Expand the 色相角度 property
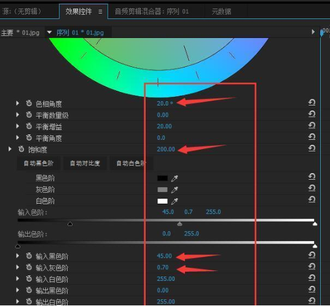Viewport: 330px width, 306px height. coord(18,103)
